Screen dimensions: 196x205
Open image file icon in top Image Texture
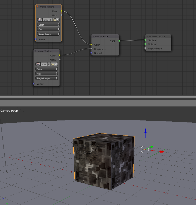[55, 20]
